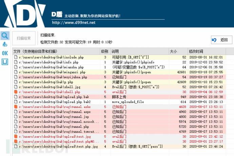Click file icon of shell.jpg row
Screen dimensions: 234x156
click(x=16, y=87)
